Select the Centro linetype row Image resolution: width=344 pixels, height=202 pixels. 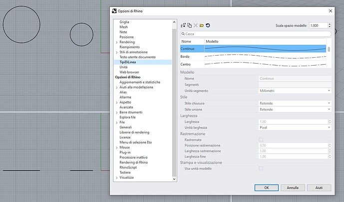[253, 64]
